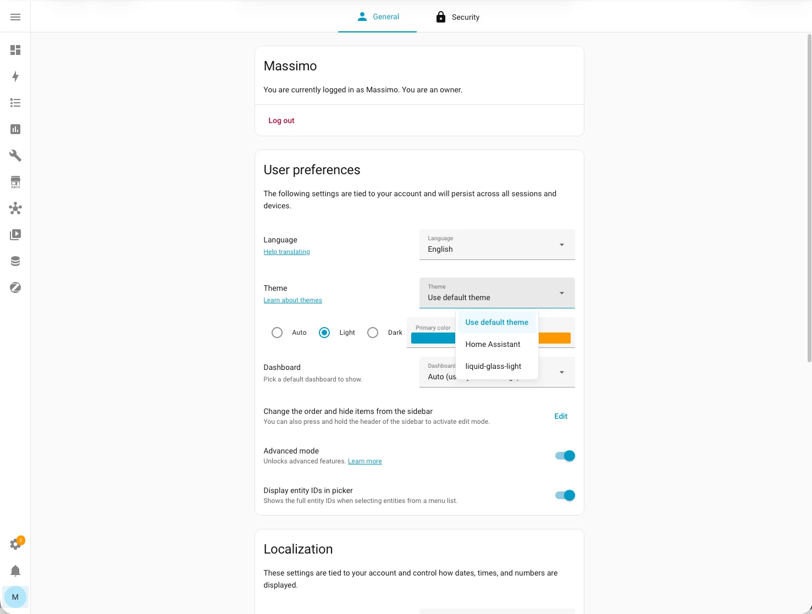Open the hamburger menu
Screen dimensions: 812x614
point(15,16)
